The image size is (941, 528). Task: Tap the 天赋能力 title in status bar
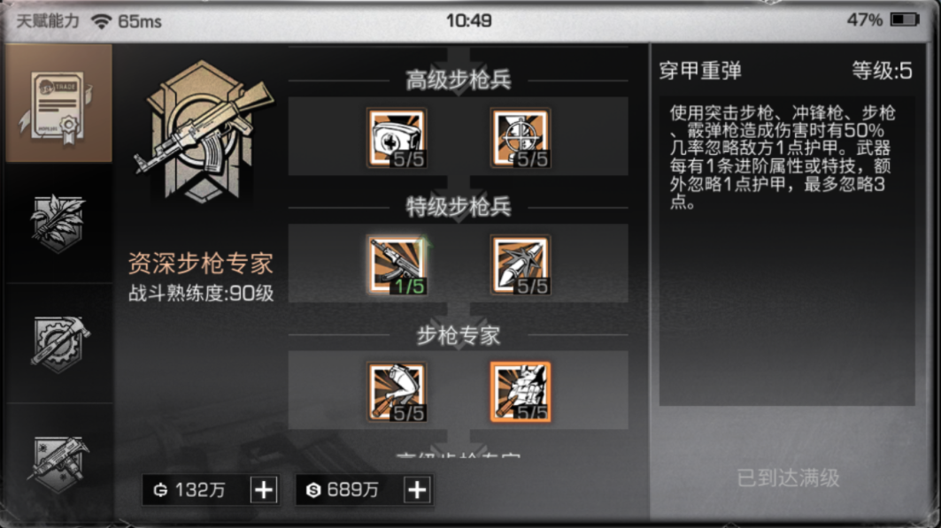(x=48, y=21)
